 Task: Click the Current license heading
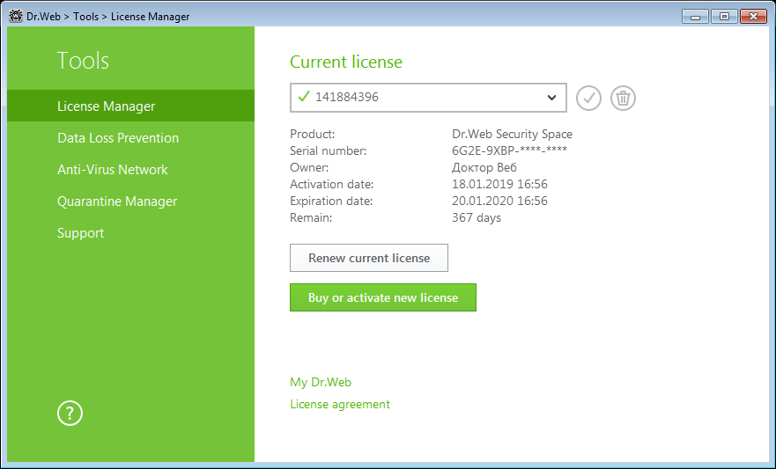(x=346, y=62)
